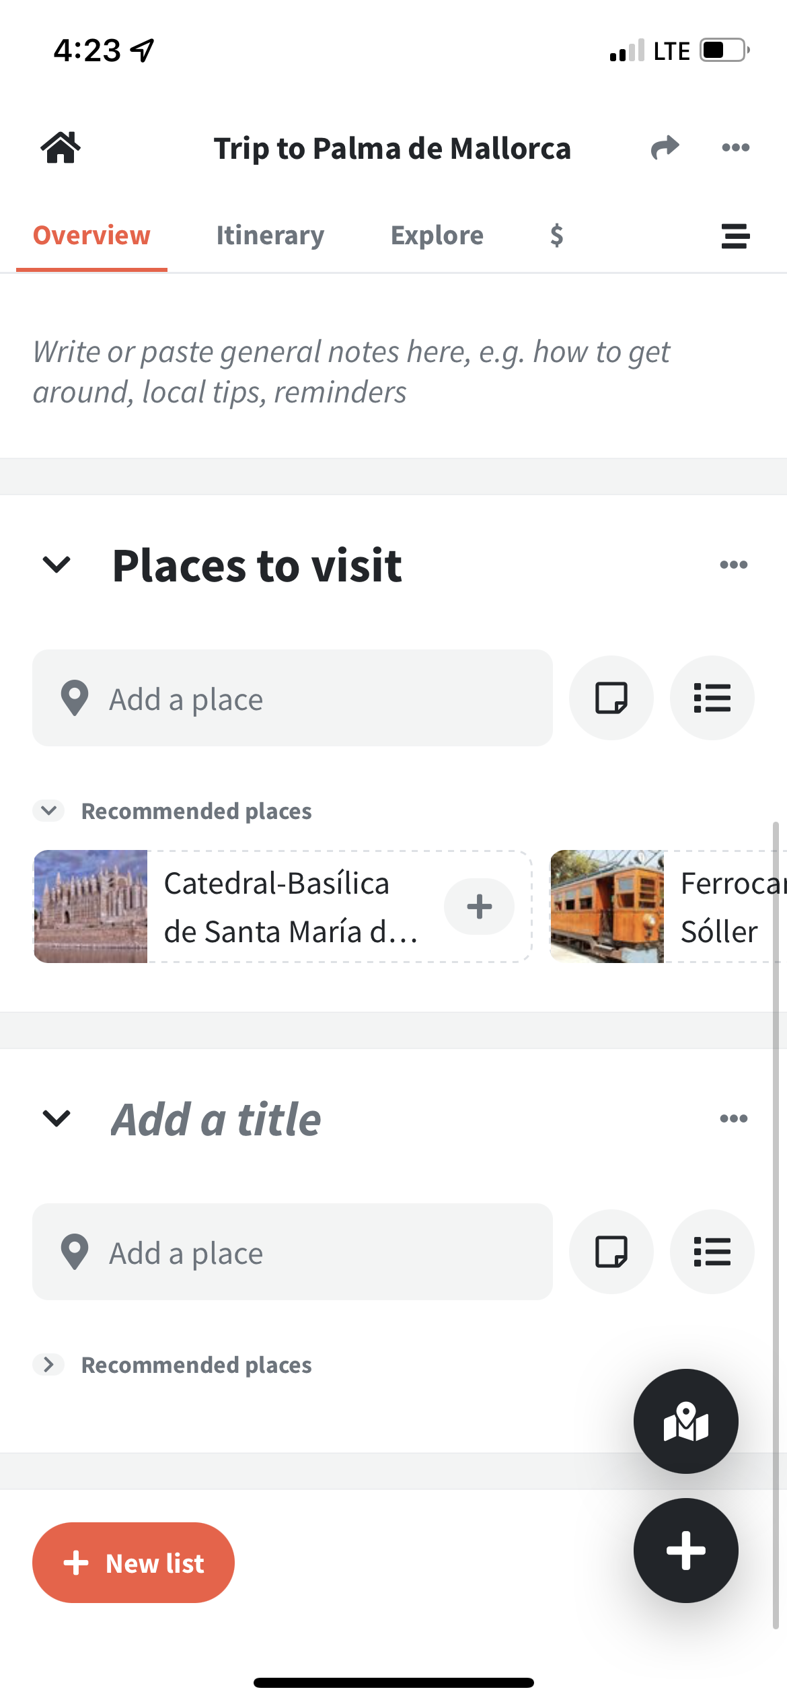787x1704 pixels.
Task: Tap Add a place field under Places to visit
Action: coord(293,698)
